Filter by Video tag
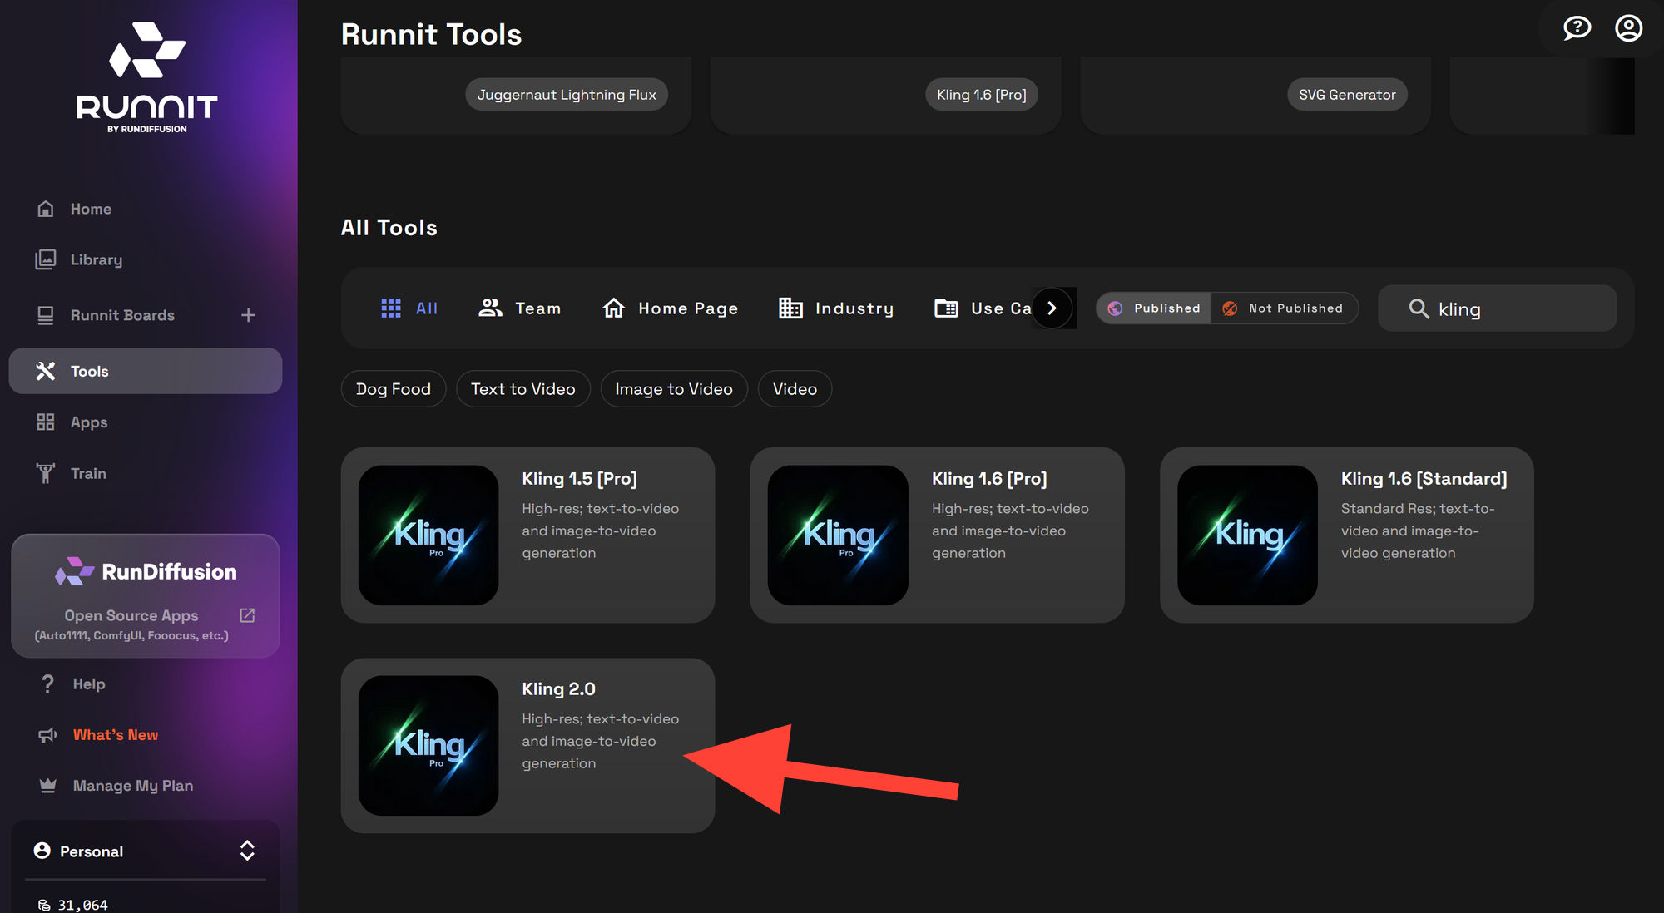The height and width of the screenshot is (913, 1664). point(795,389)
